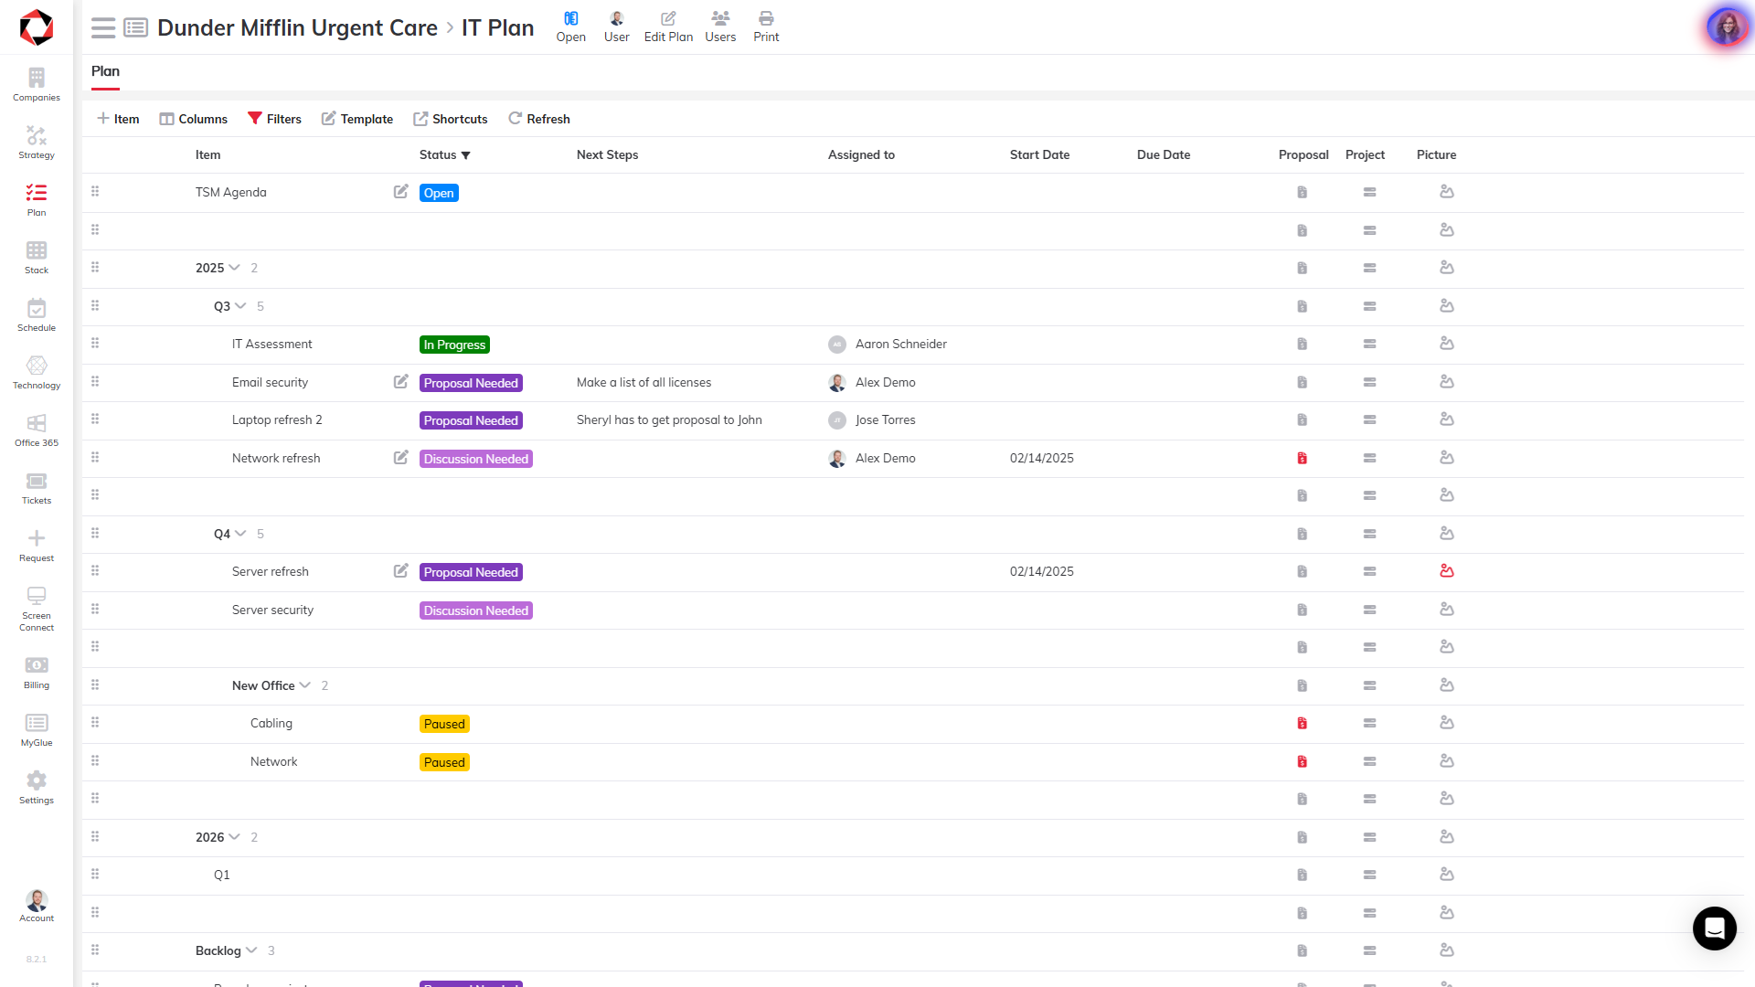
Task: Click the red picture icon for Server refresh
Action: pos(1447,571)
